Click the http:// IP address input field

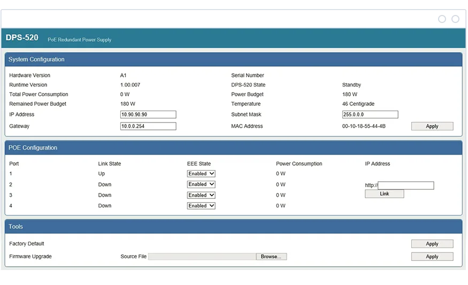coord(405,186)
